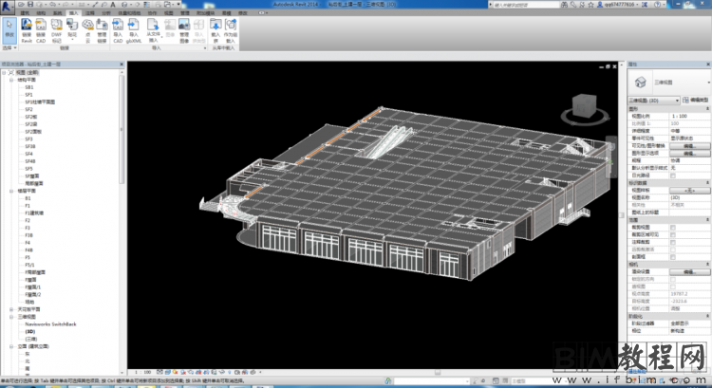
Task: Click the Import gbXML icon
Action: pos(134,28)
